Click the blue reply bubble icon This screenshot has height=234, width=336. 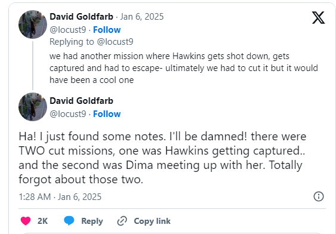(69, 221)
